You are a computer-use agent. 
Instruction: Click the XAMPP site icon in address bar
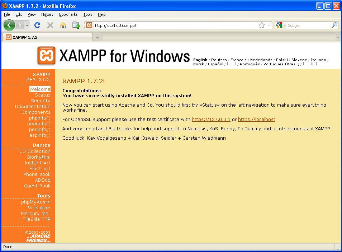click(89, 25)
